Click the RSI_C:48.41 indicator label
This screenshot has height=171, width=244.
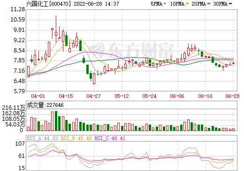tap(110, 138)
